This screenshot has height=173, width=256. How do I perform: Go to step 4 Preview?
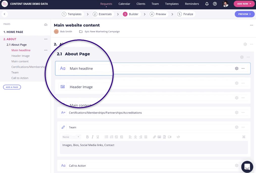coord(158,14)
